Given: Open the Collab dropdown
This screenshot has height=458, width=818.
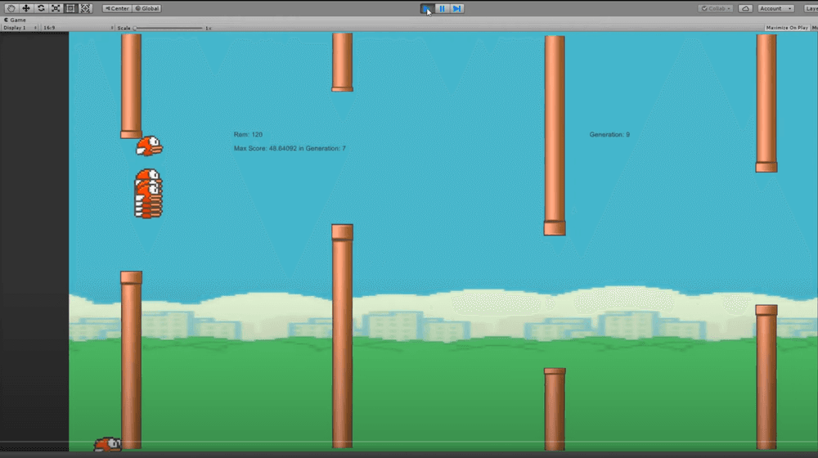Looking at the screenshot, I should click(716, 8).
